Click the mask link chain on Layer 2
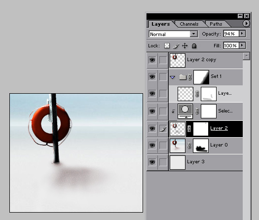Image resolution: width=259 pixels, height=220 pixels. (189, 129)
